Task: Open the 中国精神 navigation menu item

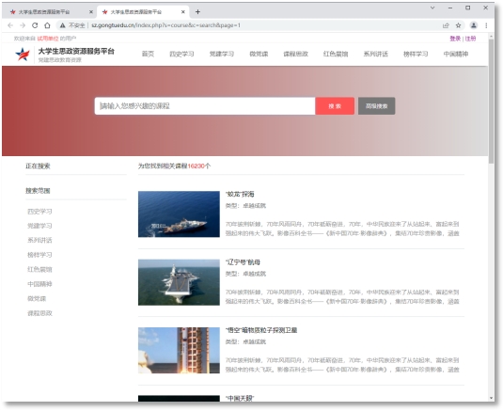Action: 456,54
